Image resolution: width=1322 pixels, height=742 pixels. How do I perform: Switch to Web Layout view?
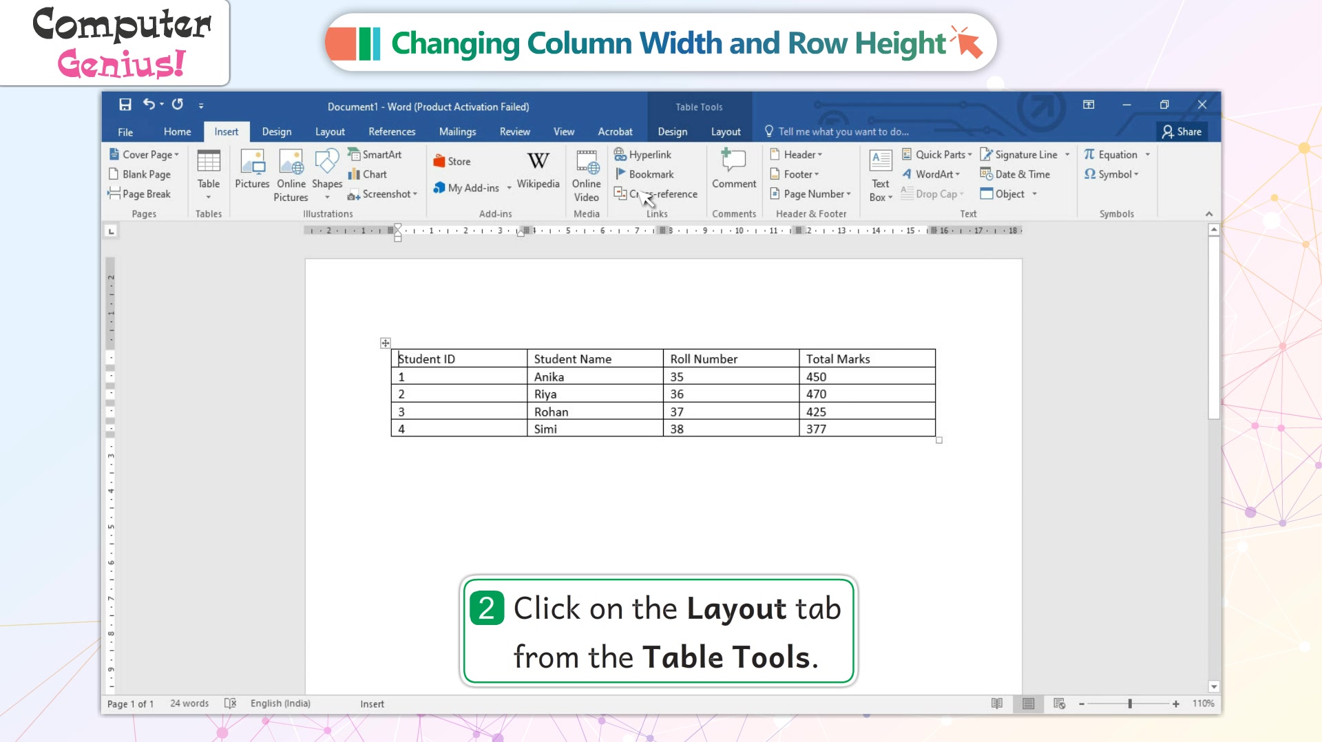coord(1059,703)
